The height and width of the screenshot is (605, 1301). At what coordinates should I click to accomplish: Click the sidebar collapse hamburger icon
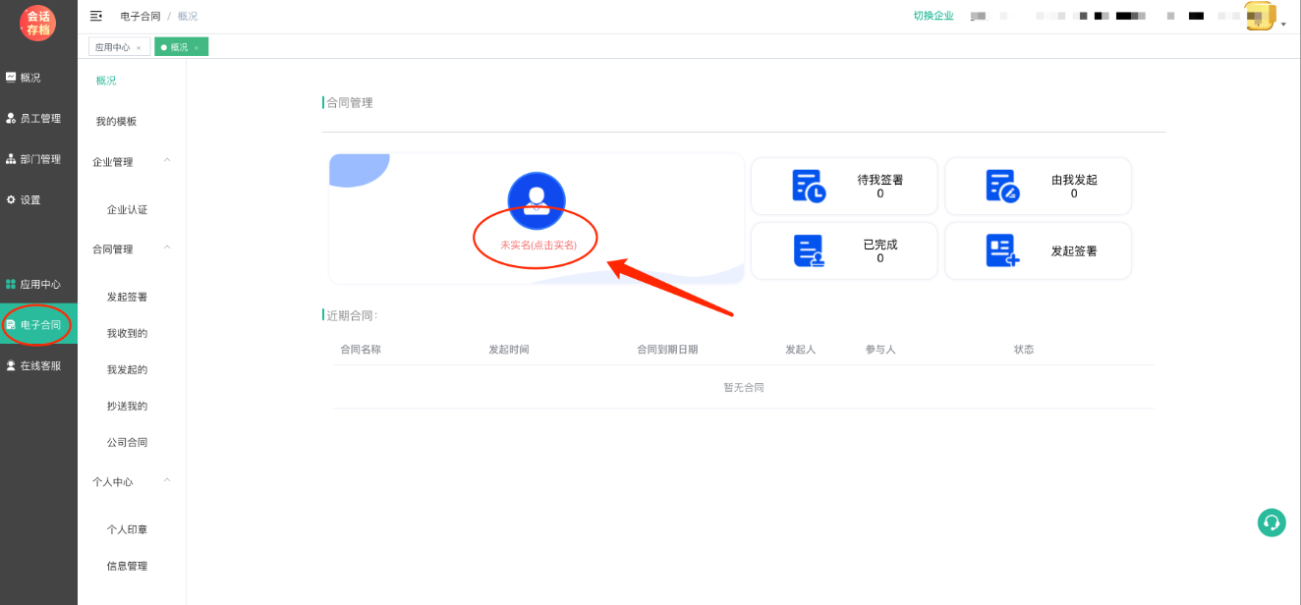[96, 16]
